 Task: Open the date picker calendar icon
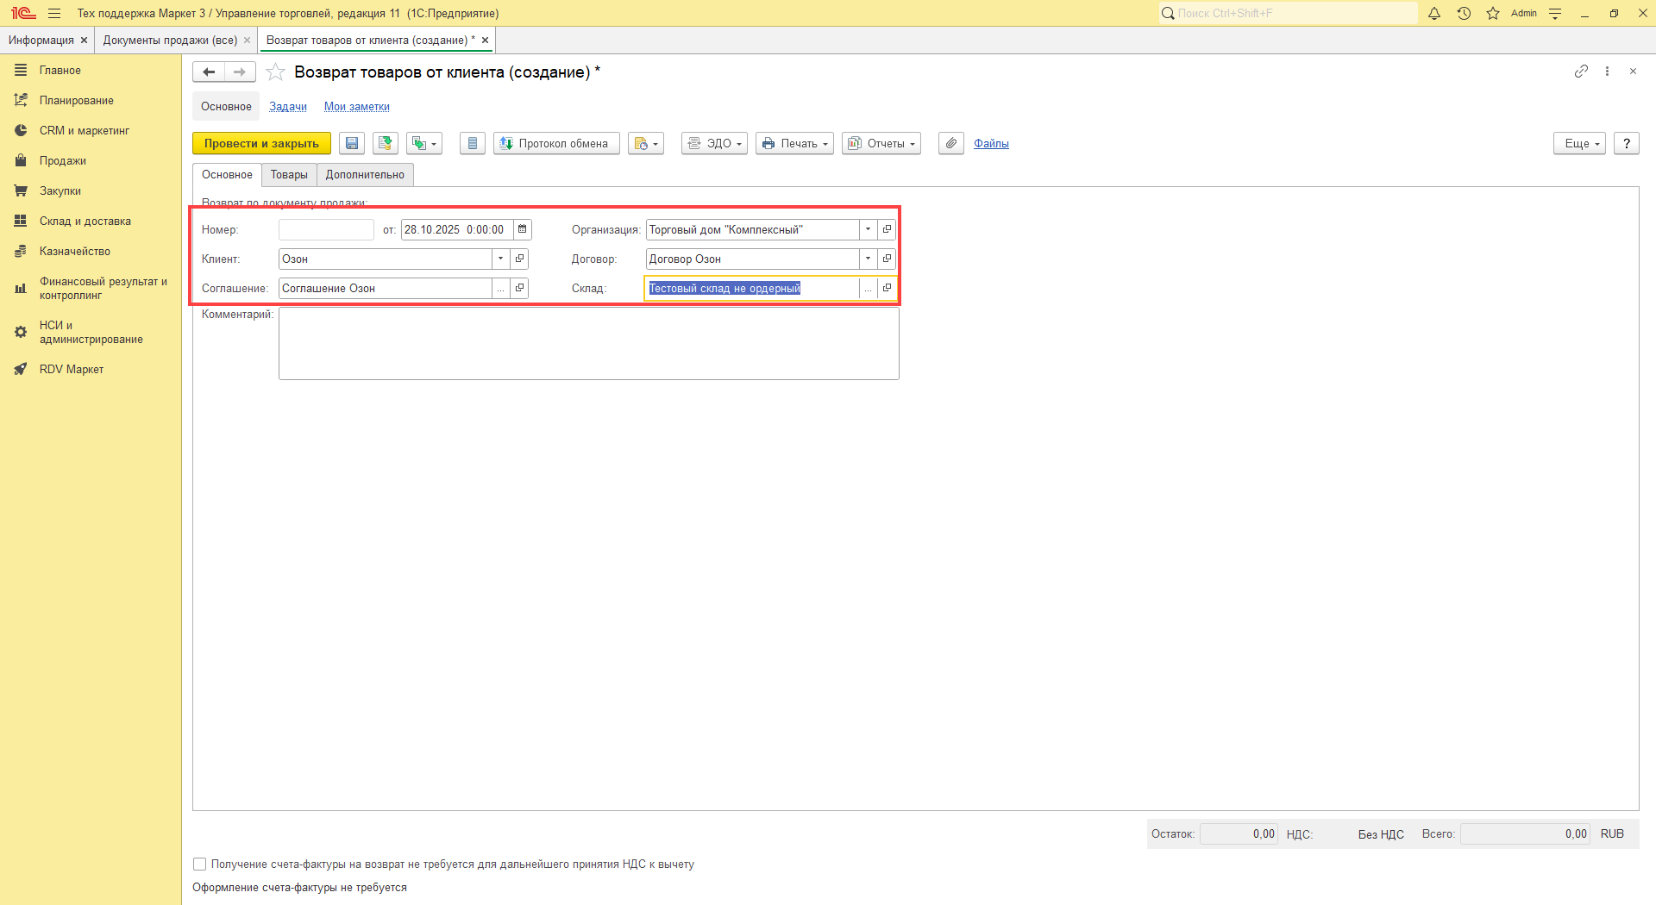point(523,230)
